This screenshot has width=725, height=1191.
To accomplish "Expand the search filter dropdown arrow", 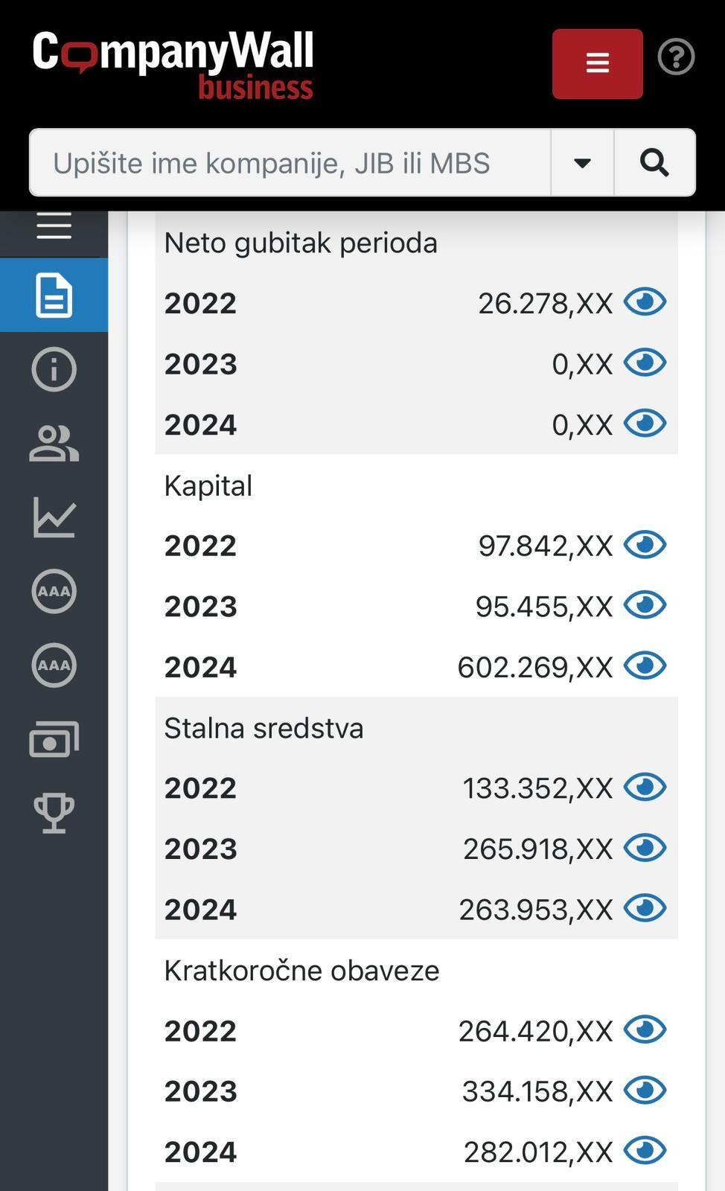I will pos(582,163).
